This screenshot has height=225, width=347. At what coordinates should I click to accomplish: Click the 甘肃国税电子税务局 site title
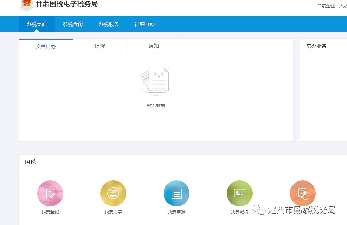[68, 4]
